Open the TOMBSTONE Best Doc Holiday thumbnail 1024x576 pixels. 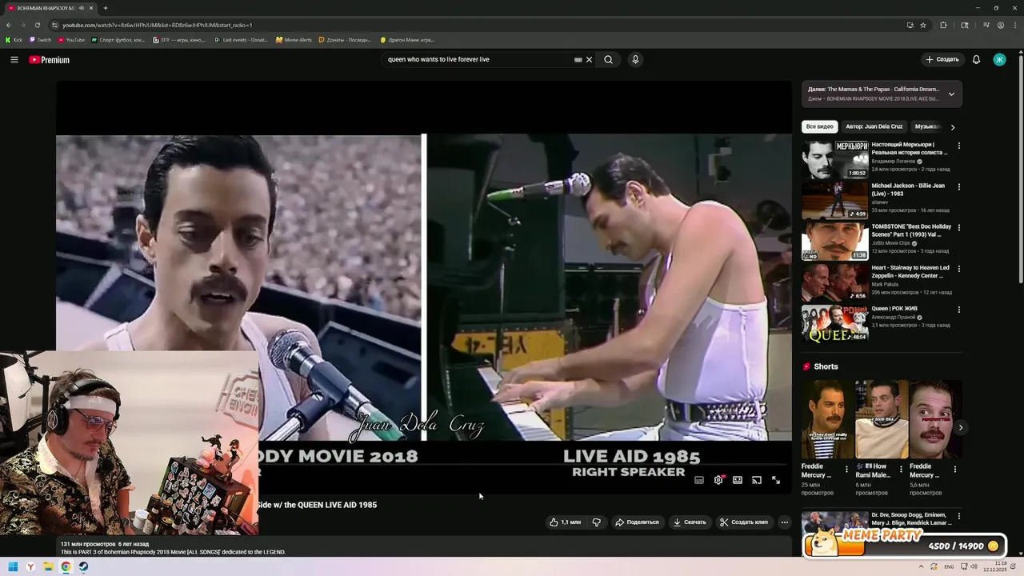[834, 242]
